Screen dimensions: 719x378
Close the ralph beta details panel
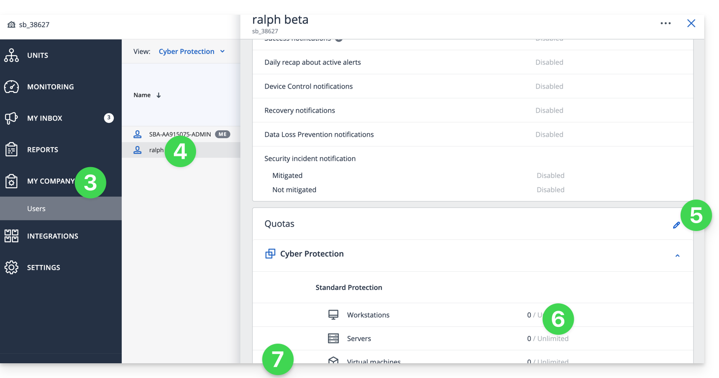click(x=691, y=24)
